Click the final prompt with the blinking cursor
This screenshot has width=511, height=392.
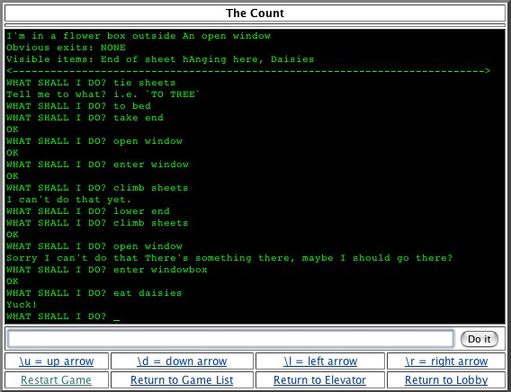tap(63, 316)
